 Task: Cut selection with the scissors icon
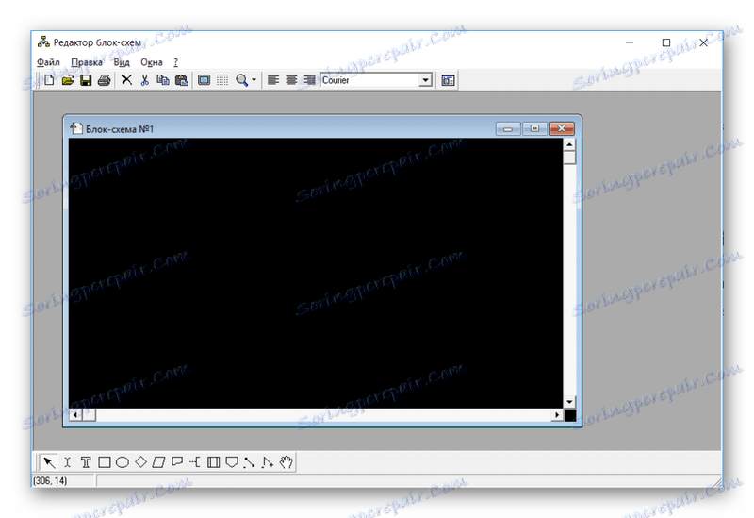145,80
